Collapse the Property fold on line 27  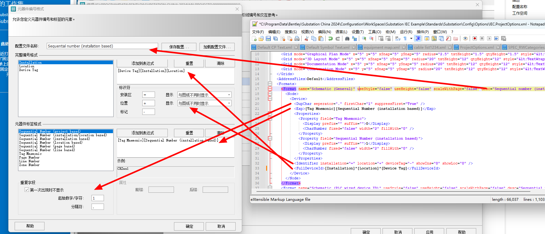pos(270,138)
